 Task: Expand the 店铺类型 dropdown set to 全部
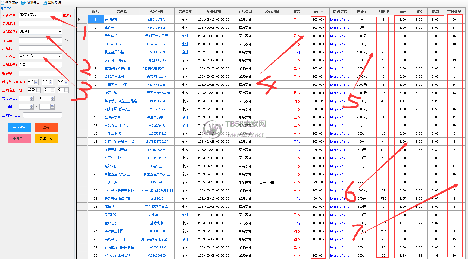(x=60, y=65)
